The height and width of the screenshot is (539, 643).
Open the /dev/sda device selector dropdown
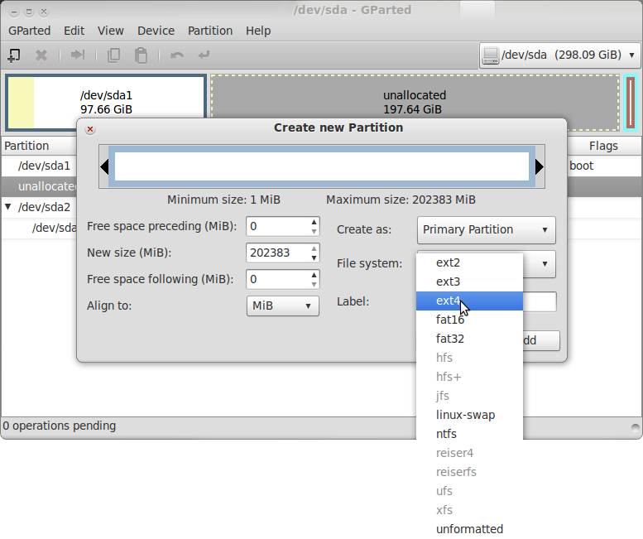coord(559,55)
